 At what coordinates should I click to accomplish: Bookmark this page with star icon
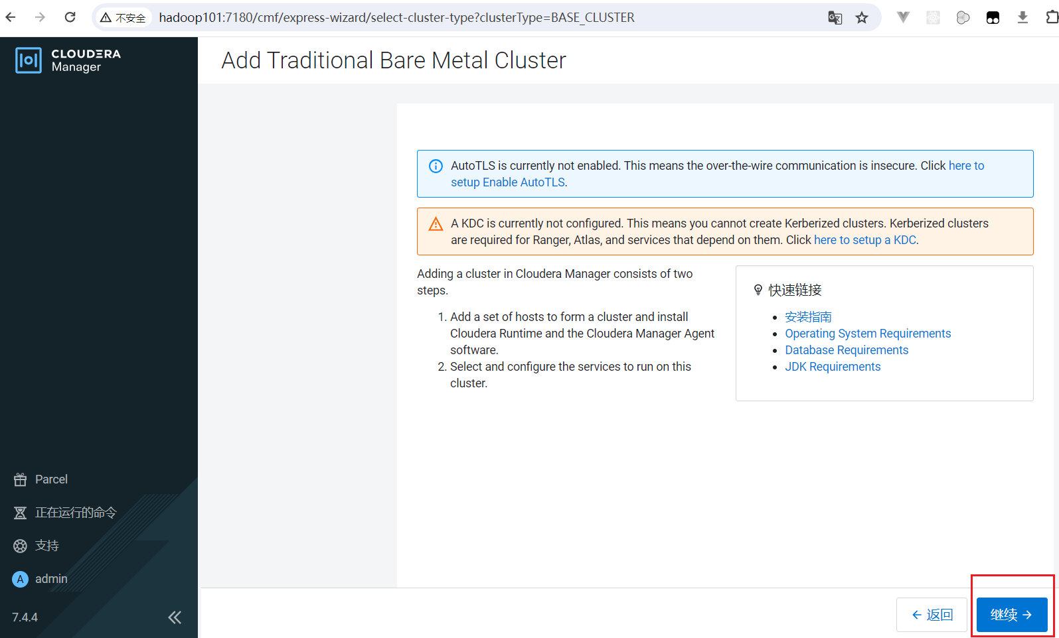click(x=862, y=18)
